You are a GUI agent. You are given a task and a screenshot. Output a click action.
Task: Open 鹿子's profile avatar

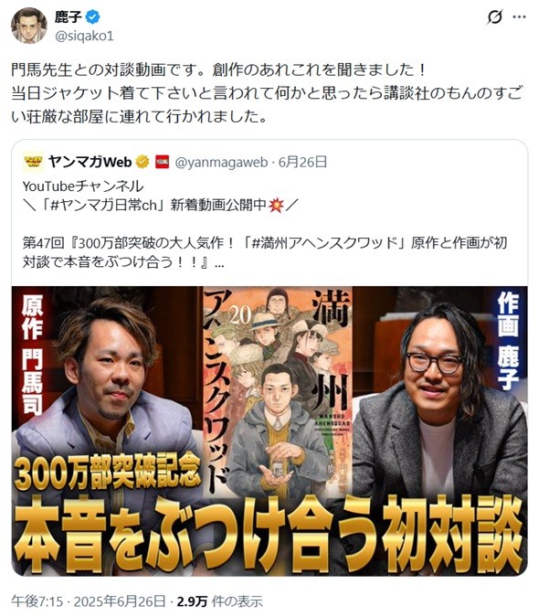29,26
